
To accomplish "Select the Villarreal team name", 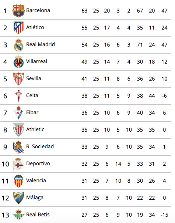I will pyautogui.click(x=36, y=62).
